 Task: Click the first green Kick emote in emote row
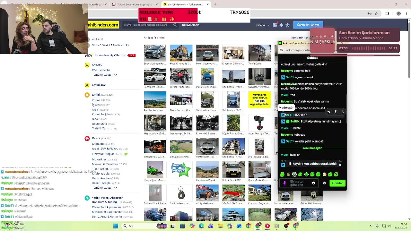point(282,174)
